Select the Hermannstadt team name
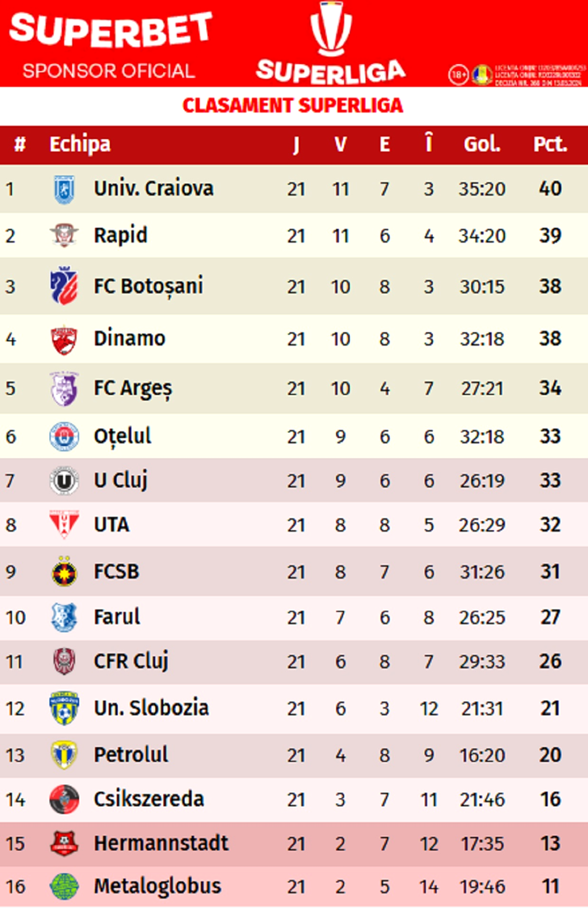This screenshot has width=588, height=908. [161, 843]
